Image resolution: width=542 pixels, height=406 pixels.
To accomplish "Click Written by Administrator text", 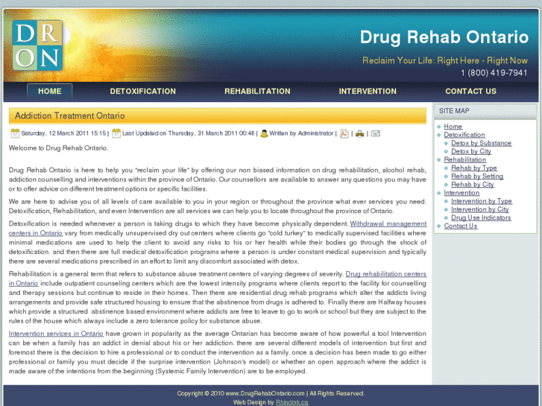I will tap(301, 133).
